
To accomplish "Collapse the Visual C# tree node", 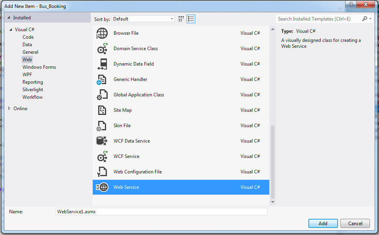I will [x=11, y=30].
